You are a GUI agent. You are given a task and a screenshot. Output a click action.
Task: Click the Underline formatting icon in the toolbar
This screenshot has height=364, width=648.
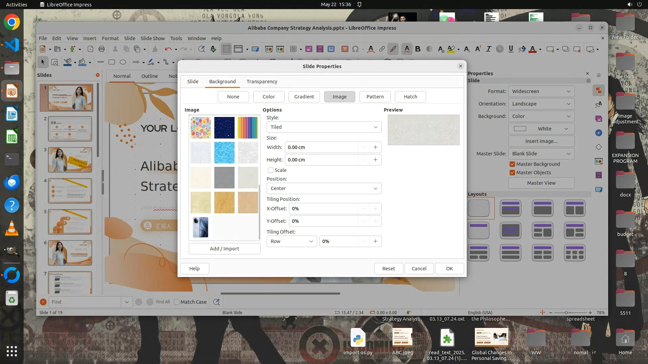pos(511,49)
